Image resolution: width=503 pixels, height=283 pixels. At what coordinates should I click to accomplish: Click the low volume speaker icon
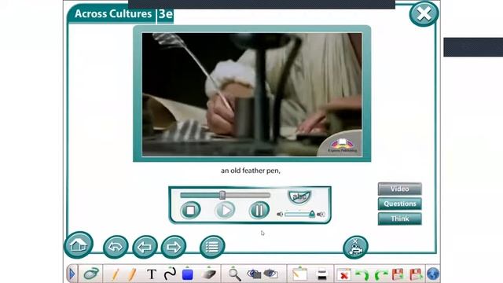pyautogui.click(x=280, y=215)
